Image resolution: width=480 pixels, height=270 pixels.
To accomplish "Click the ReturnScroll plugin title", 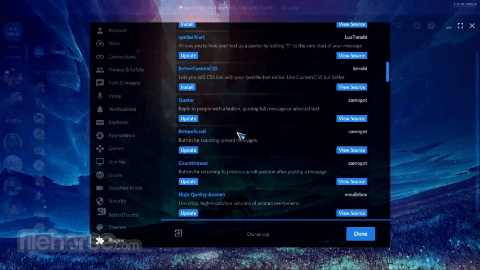I will tap(192, 132).
